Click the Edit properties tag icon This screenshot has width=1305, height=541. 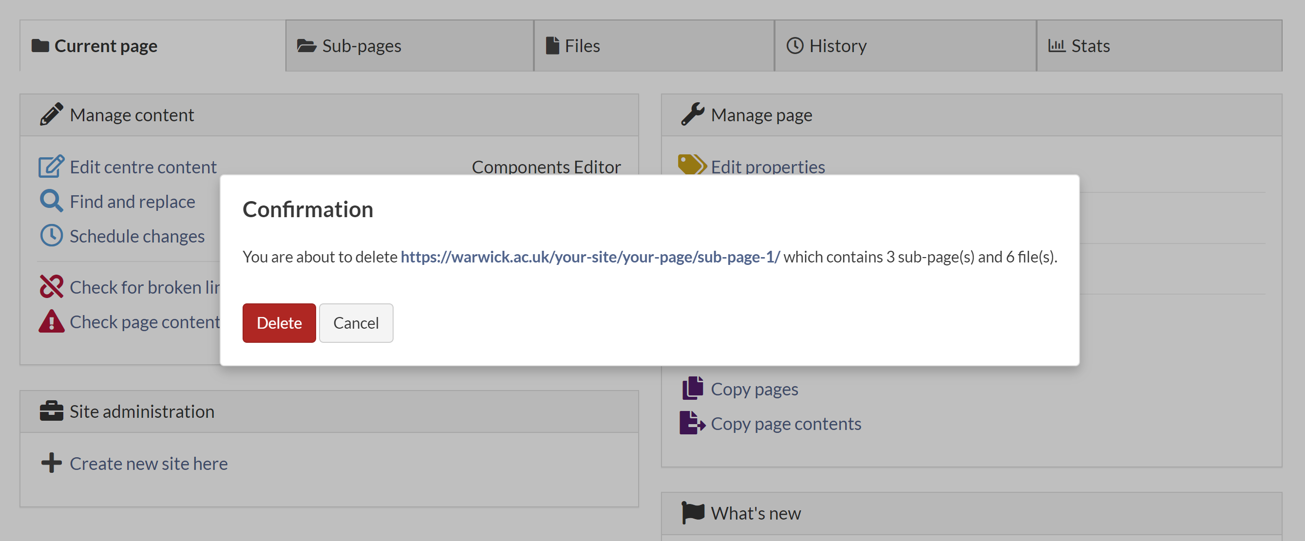(x=692, y=165)
